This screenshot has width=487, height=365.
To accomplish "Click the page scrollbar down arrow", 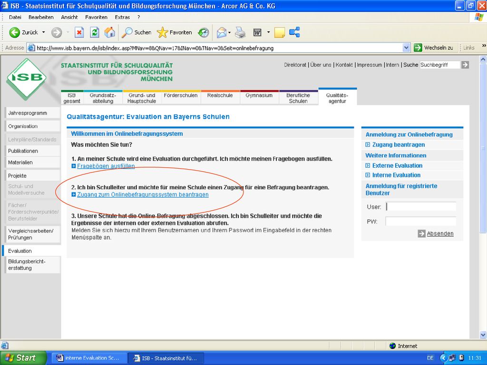I will point(483,335).
